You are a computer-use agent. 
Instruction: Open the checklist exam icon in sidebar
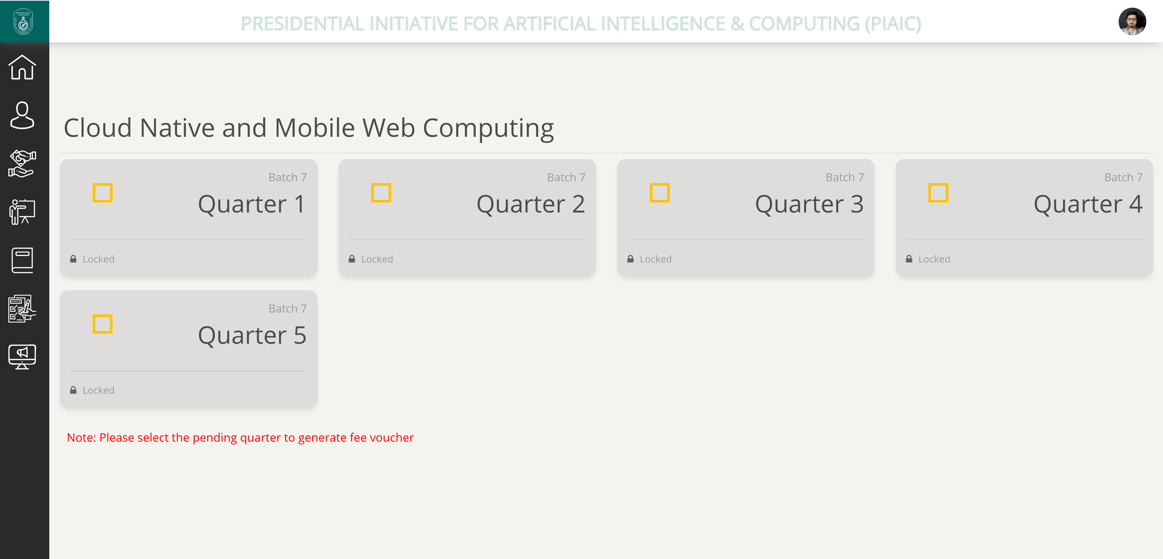(x=22, y=308)
